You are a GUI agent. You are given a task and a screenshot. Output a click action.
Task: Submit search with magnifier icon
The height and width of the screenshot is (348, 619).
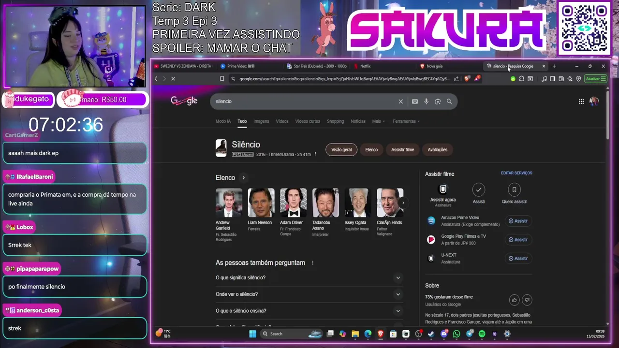point(449,101)
